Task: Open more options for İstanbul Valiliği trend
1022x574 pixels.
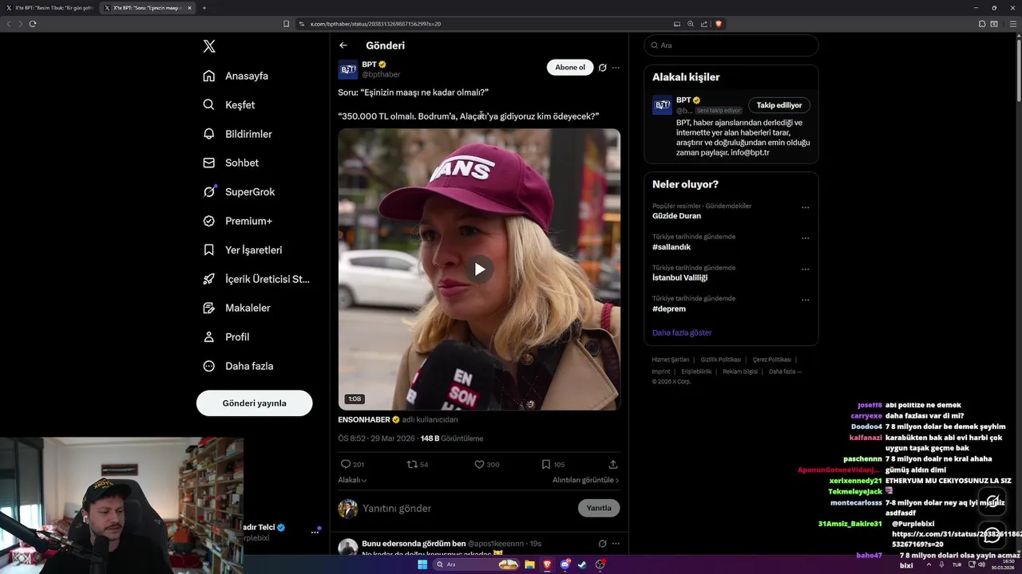Action: click(x=805, y=269)
